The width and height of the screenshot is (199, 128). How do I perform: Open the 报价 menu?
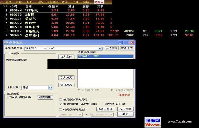coord(29,2)
